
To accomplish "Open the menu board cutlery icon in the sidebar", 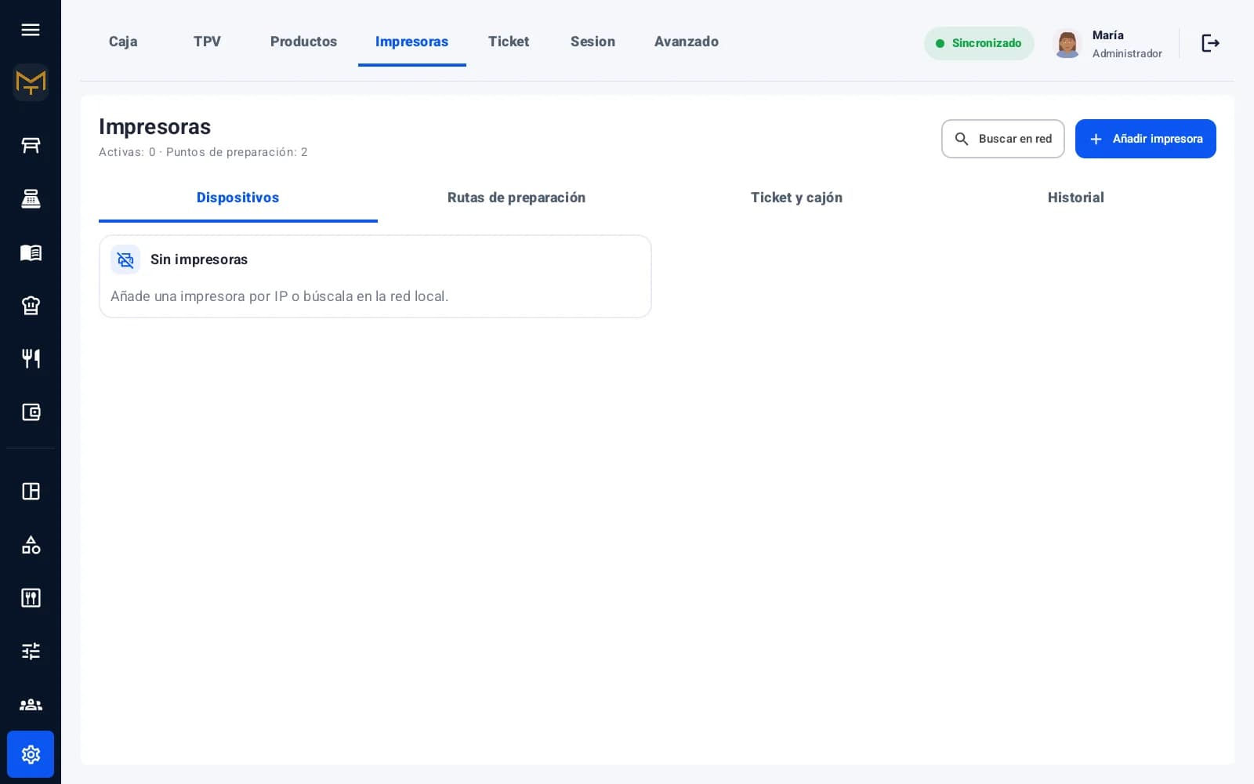I will pos(31,598).
